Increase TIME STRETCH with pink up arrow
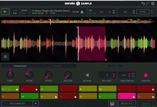This screenshot has width=157, height=107. (x=129, y=74)
